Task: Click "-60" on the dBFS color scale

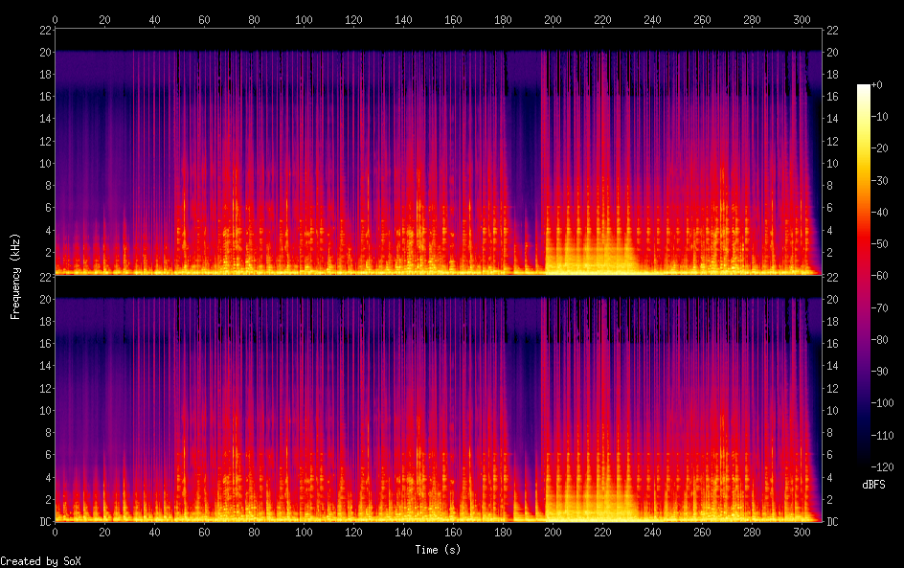Action: click(879, 276)
